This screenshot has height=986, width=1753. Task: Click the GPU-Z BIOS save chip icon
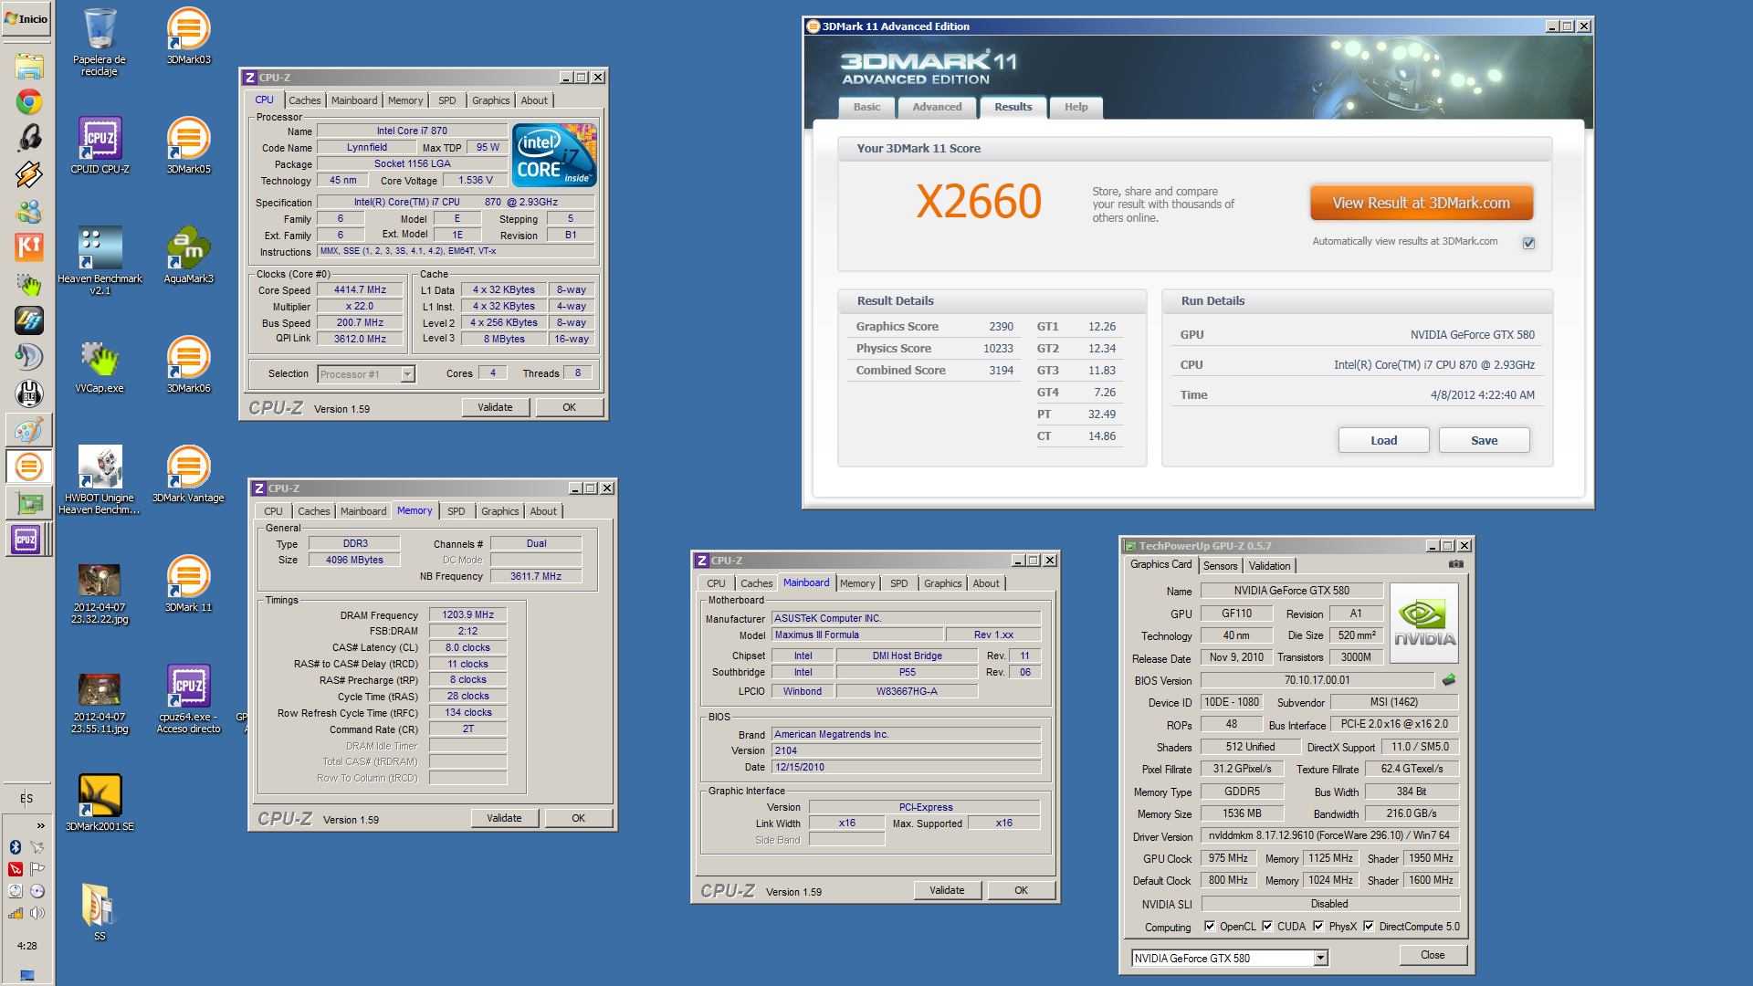click(1449, 679)
